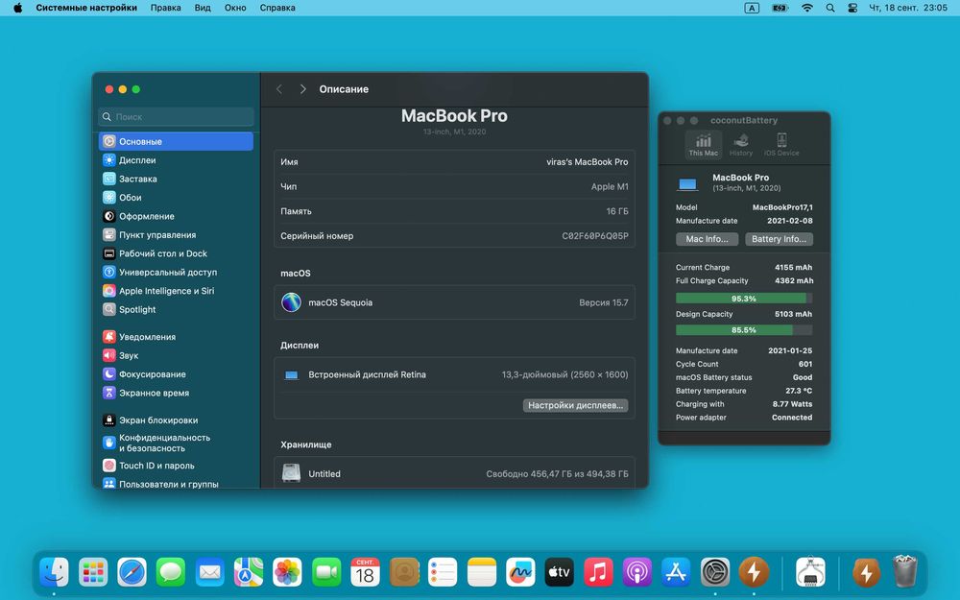Open Reminders from the Dock

443,573
